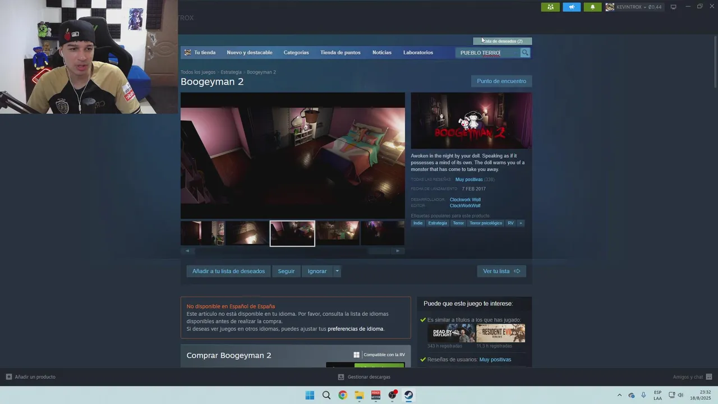The height and width of the screenshot is (404, 718).
Task: Click the search magnifier button in store
Action: [525, 52]
